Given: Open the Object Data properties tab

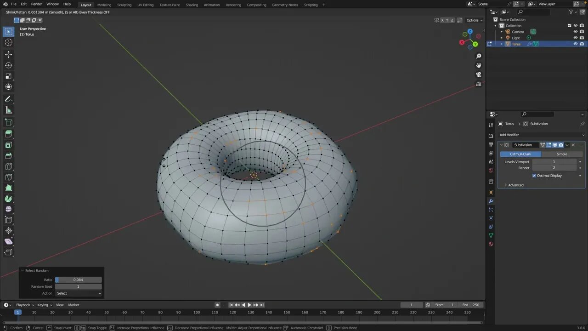Looking at the screenshot, I should 491,235.
